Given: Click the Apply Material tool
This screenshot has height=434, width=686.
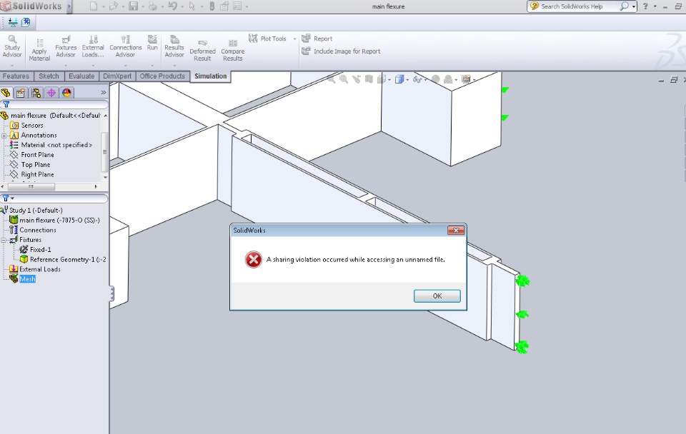Looking at the screenshot, I should pyautogui.click(x=39, y=49).
